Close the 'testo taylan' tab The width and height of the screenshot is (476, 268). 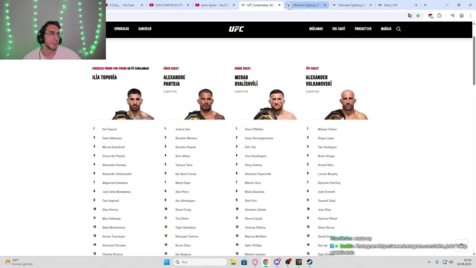coord(234,5)
